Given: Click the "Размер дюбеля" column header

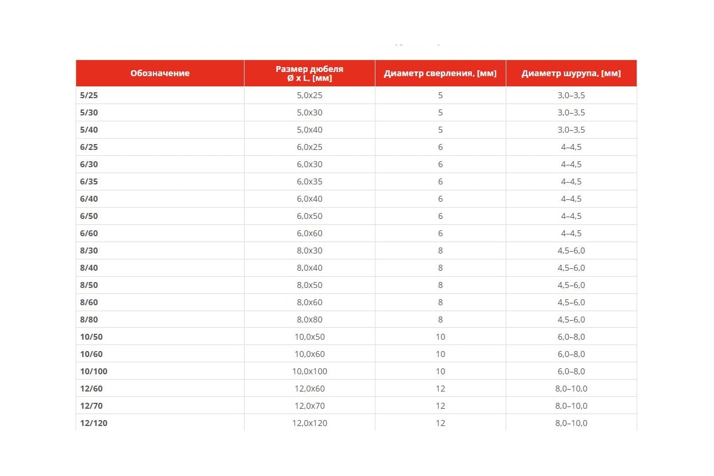Looking at the screenshot, I should [309, 73].
